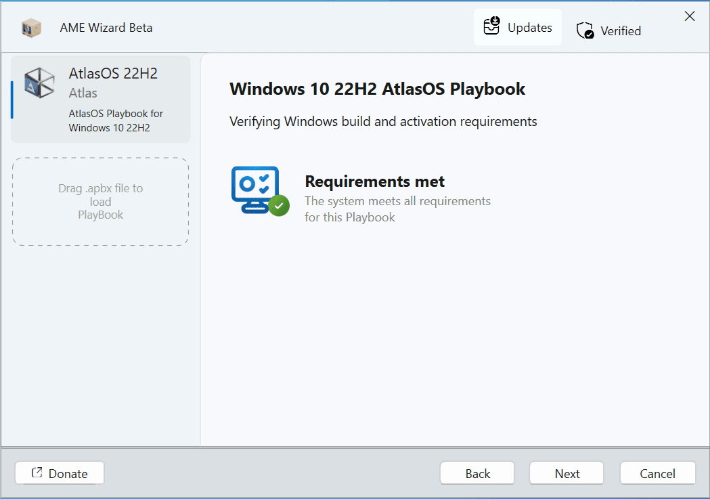Open the Updates tab label

pos(529,28)
